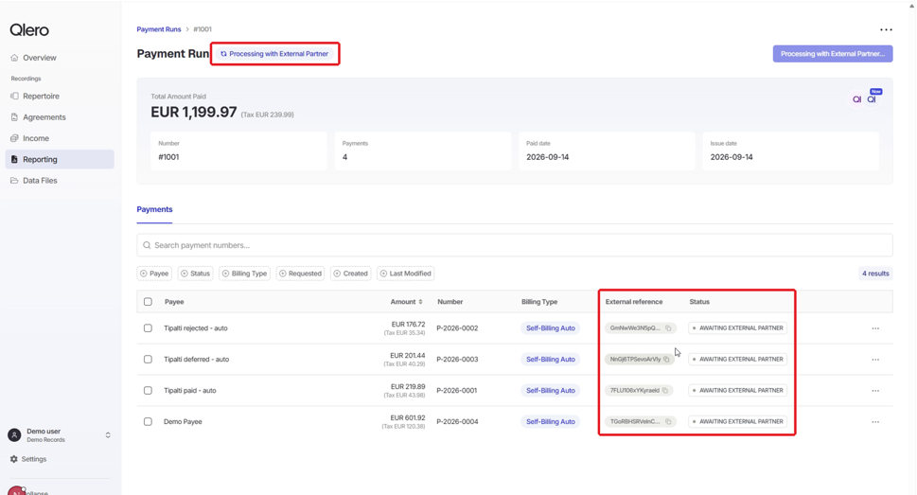Click the search payment numbers field
Screen dimensions: 917x495
515,245
